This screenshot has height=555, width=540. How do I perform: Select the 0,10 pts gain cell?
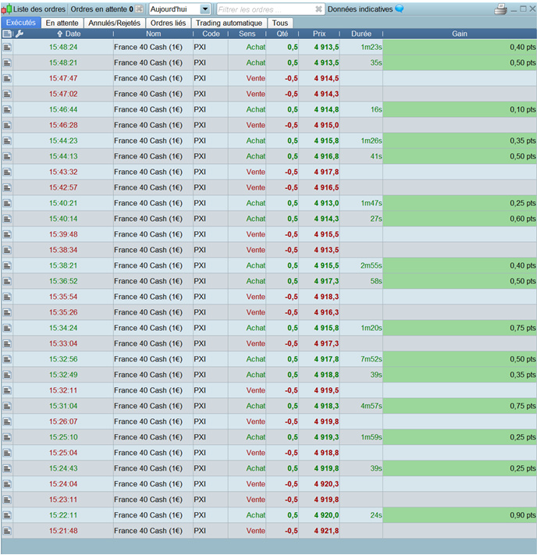tap(460, 109)
